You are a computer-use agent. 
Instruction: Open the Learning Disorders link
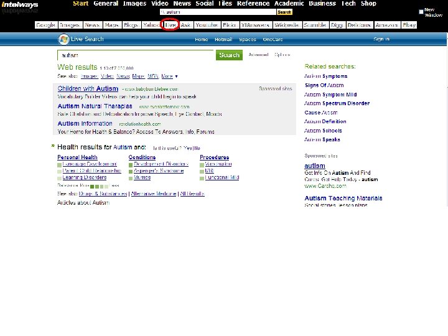pyautogui.click(x=85, y=177)
